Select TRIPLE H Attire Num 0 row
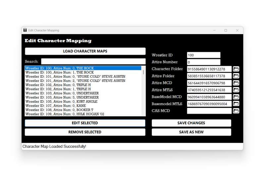The image size is (265, 172). (x=83, y=85)
